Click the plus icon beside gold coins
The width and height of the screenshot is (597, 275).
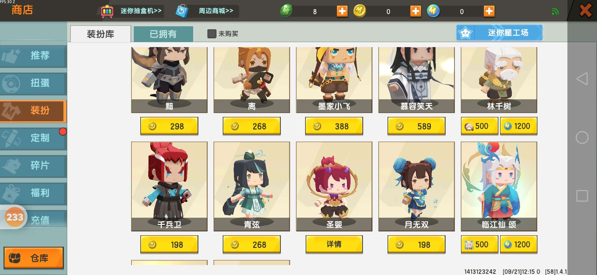tap(416, 11)
